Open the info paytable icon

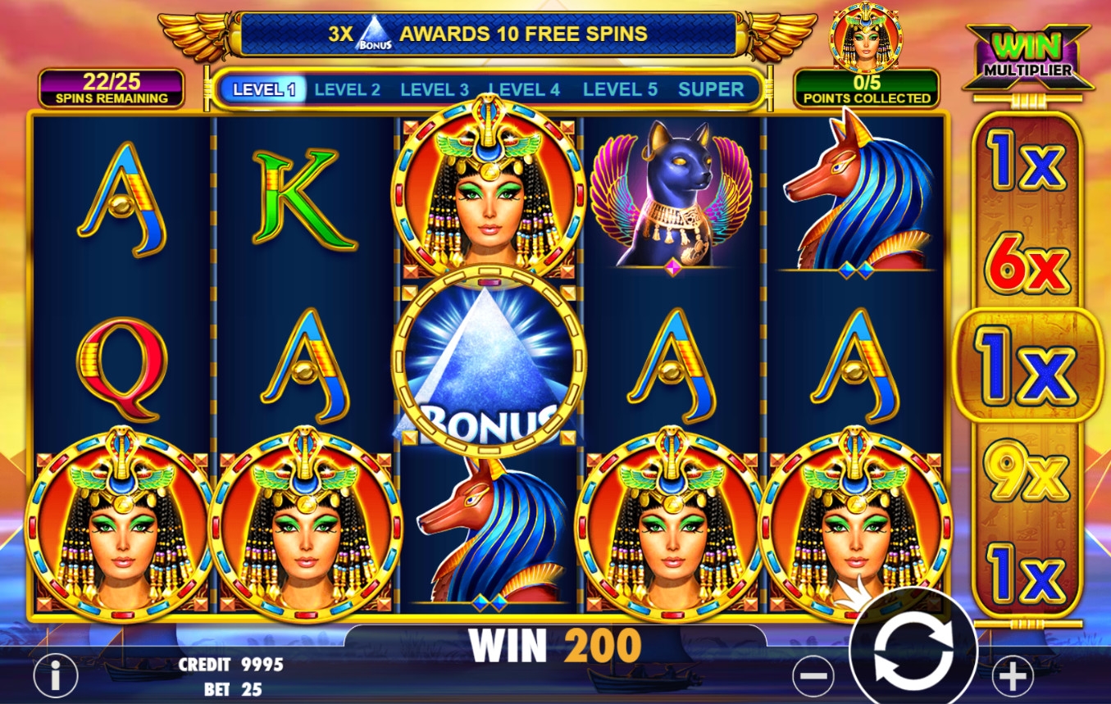point(55,676)
